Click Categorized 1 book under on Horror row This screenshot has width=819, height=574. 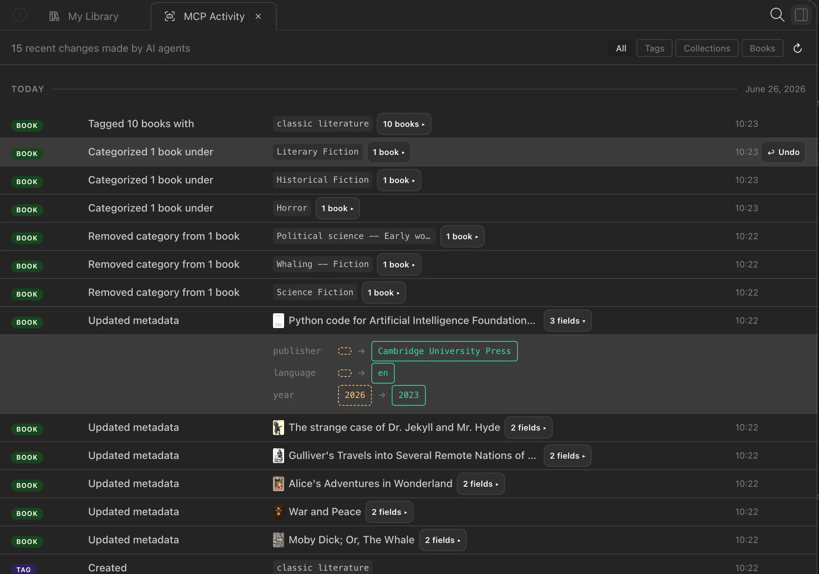coord(151,208)
